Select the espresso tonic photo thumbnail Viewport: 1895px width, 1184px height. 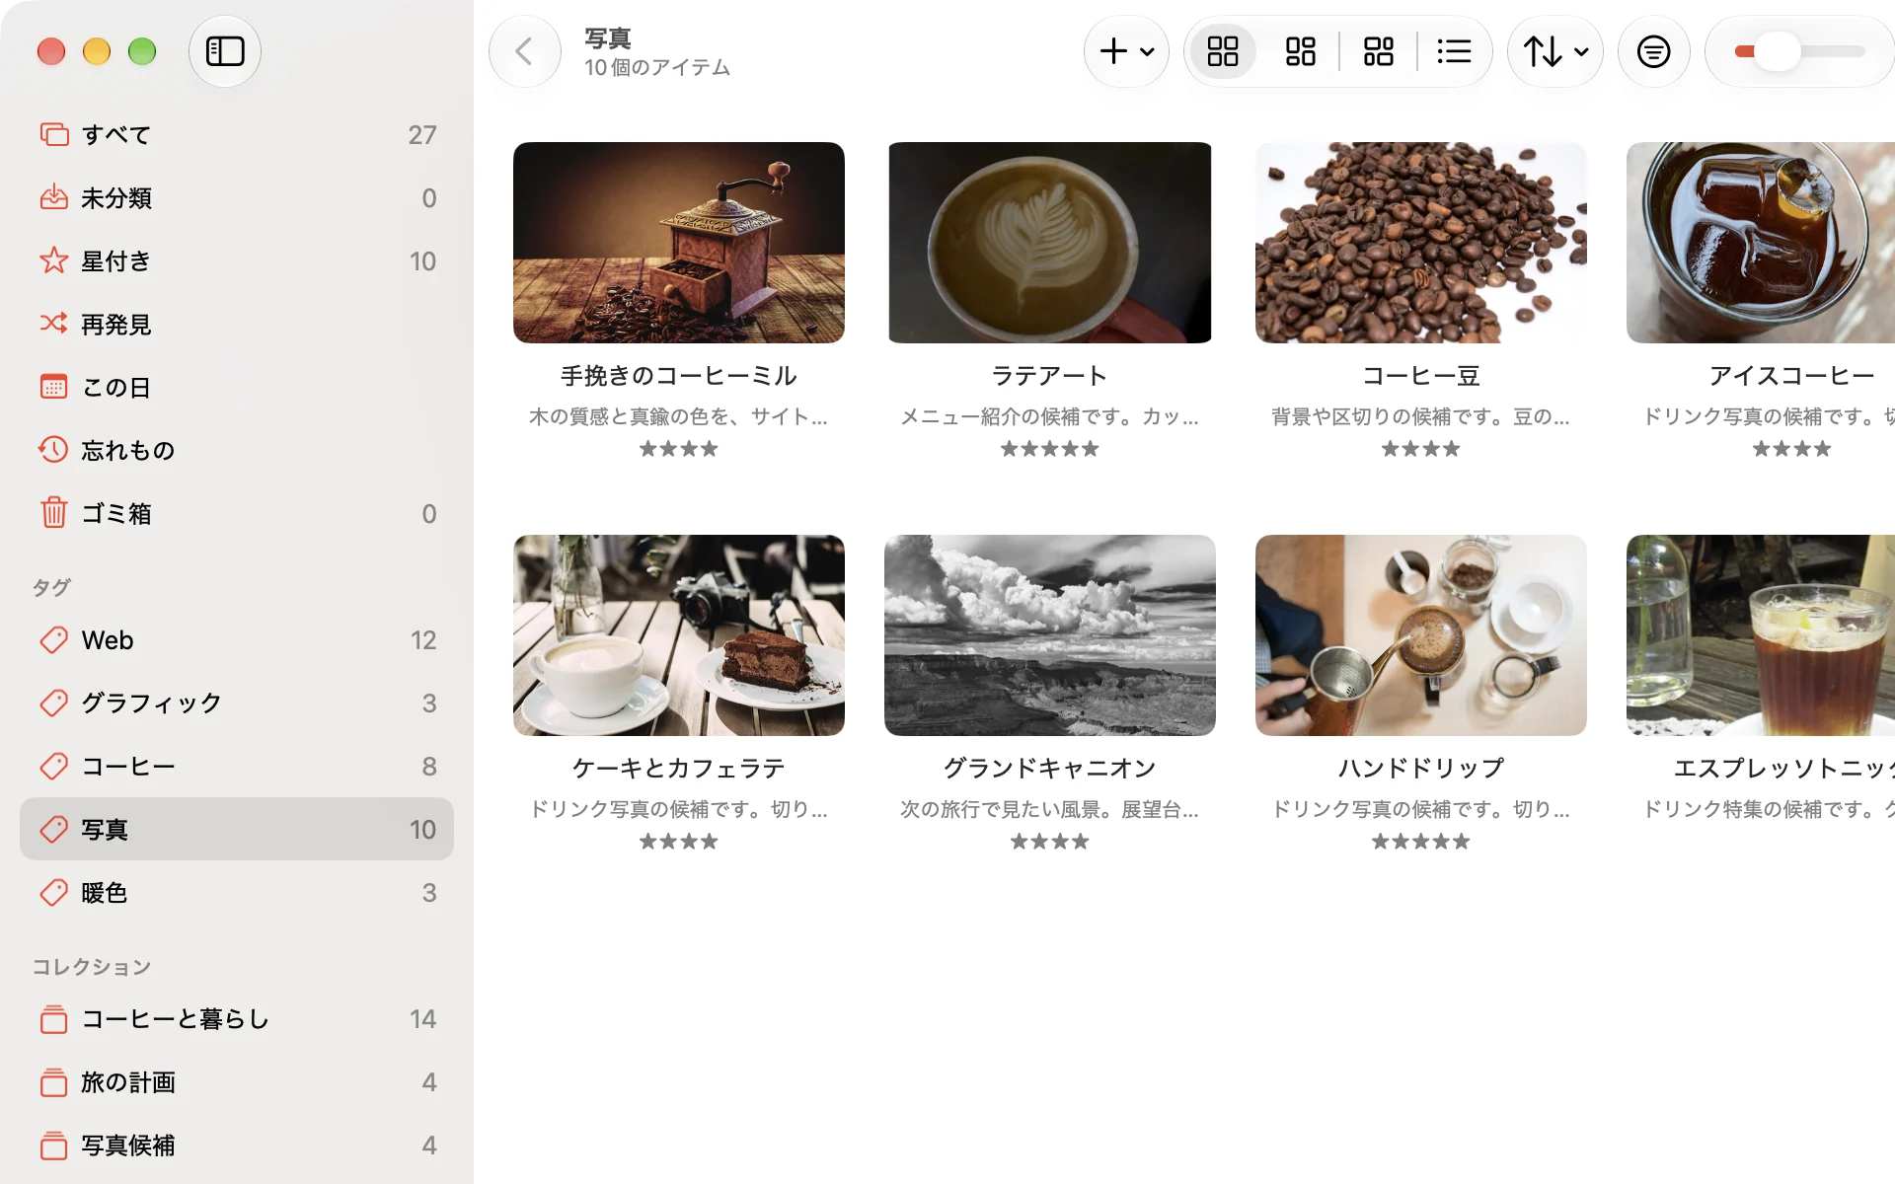pyautogui.click(x=1761, y=635)
